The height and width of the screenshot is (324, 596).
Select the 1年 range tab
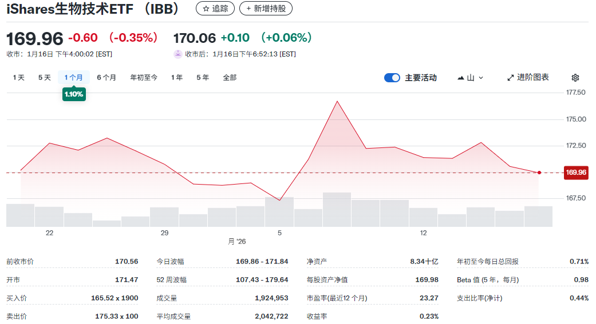(x=177, y=77)
